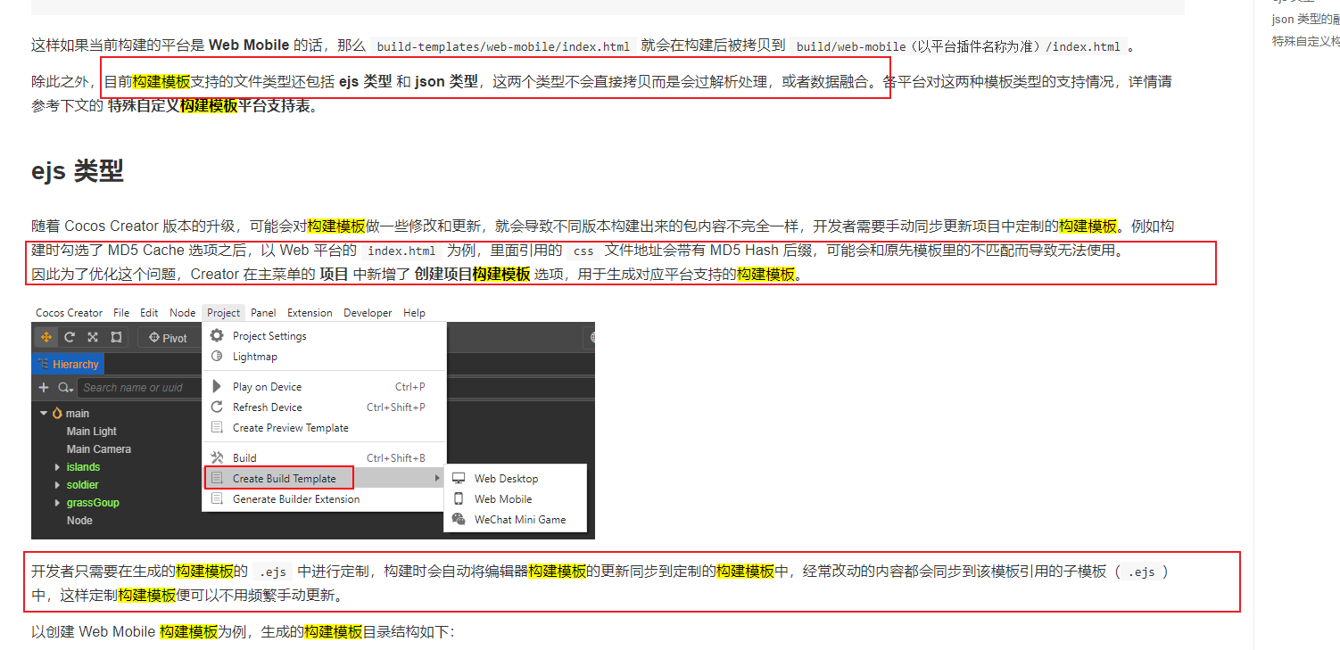Click the Play on Device triangle icon
This screenshot has width=1340, height=650.
click(216, 387)
